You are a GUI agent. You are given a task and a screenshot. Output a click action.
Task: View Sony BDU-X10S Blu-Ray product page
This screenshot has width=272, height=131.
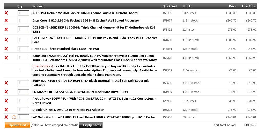pyautogui.click(x=91, y=83)
